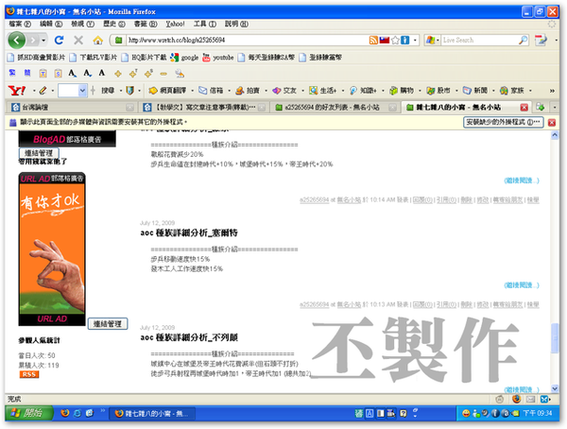Click the Firefox taskbar window button

[152, 413]
